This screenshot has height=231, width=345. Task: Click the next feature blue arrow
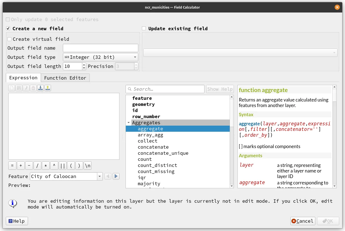(x=116, y=176)
